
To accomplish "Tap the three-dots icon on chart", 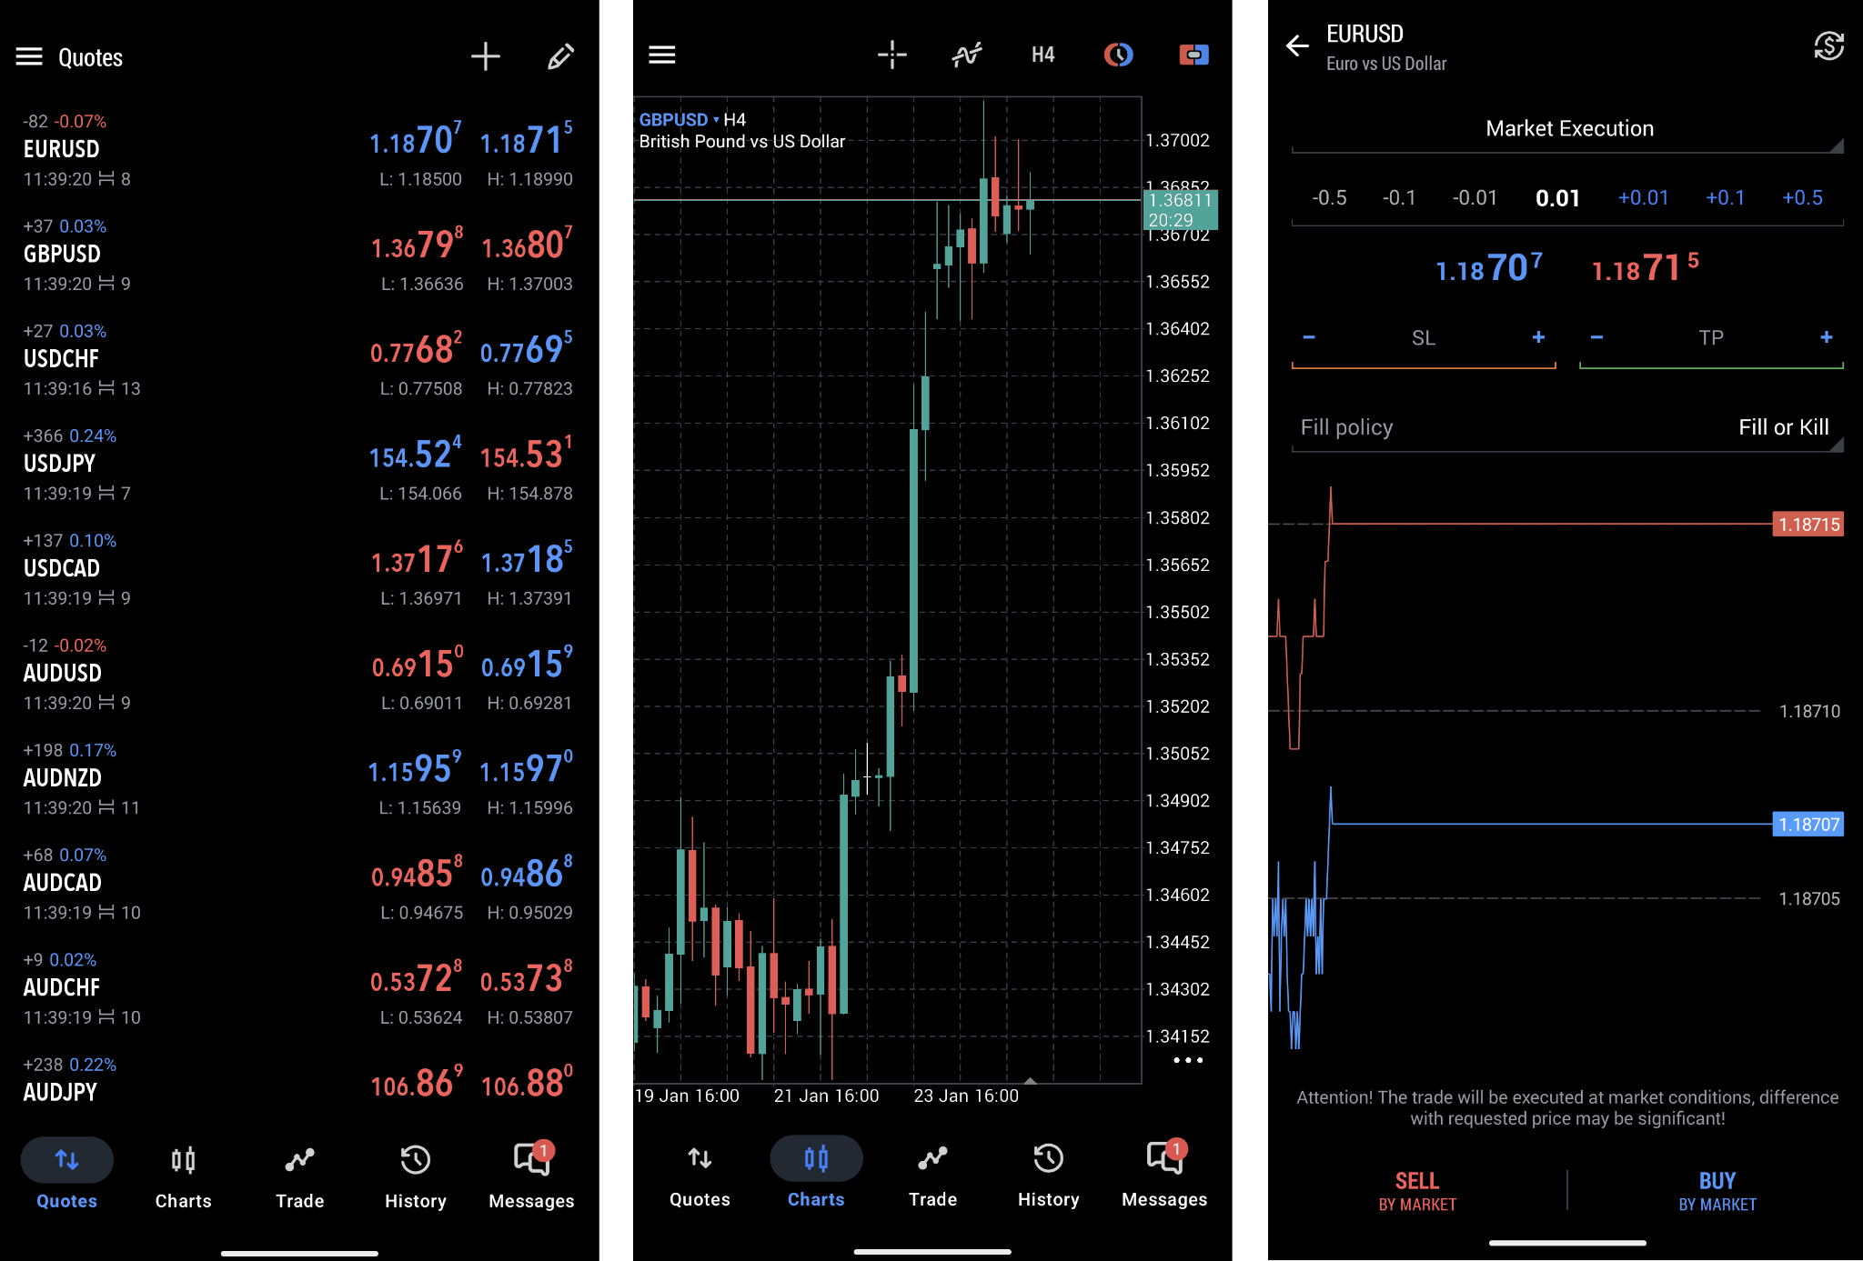I will [1188, 1060].
